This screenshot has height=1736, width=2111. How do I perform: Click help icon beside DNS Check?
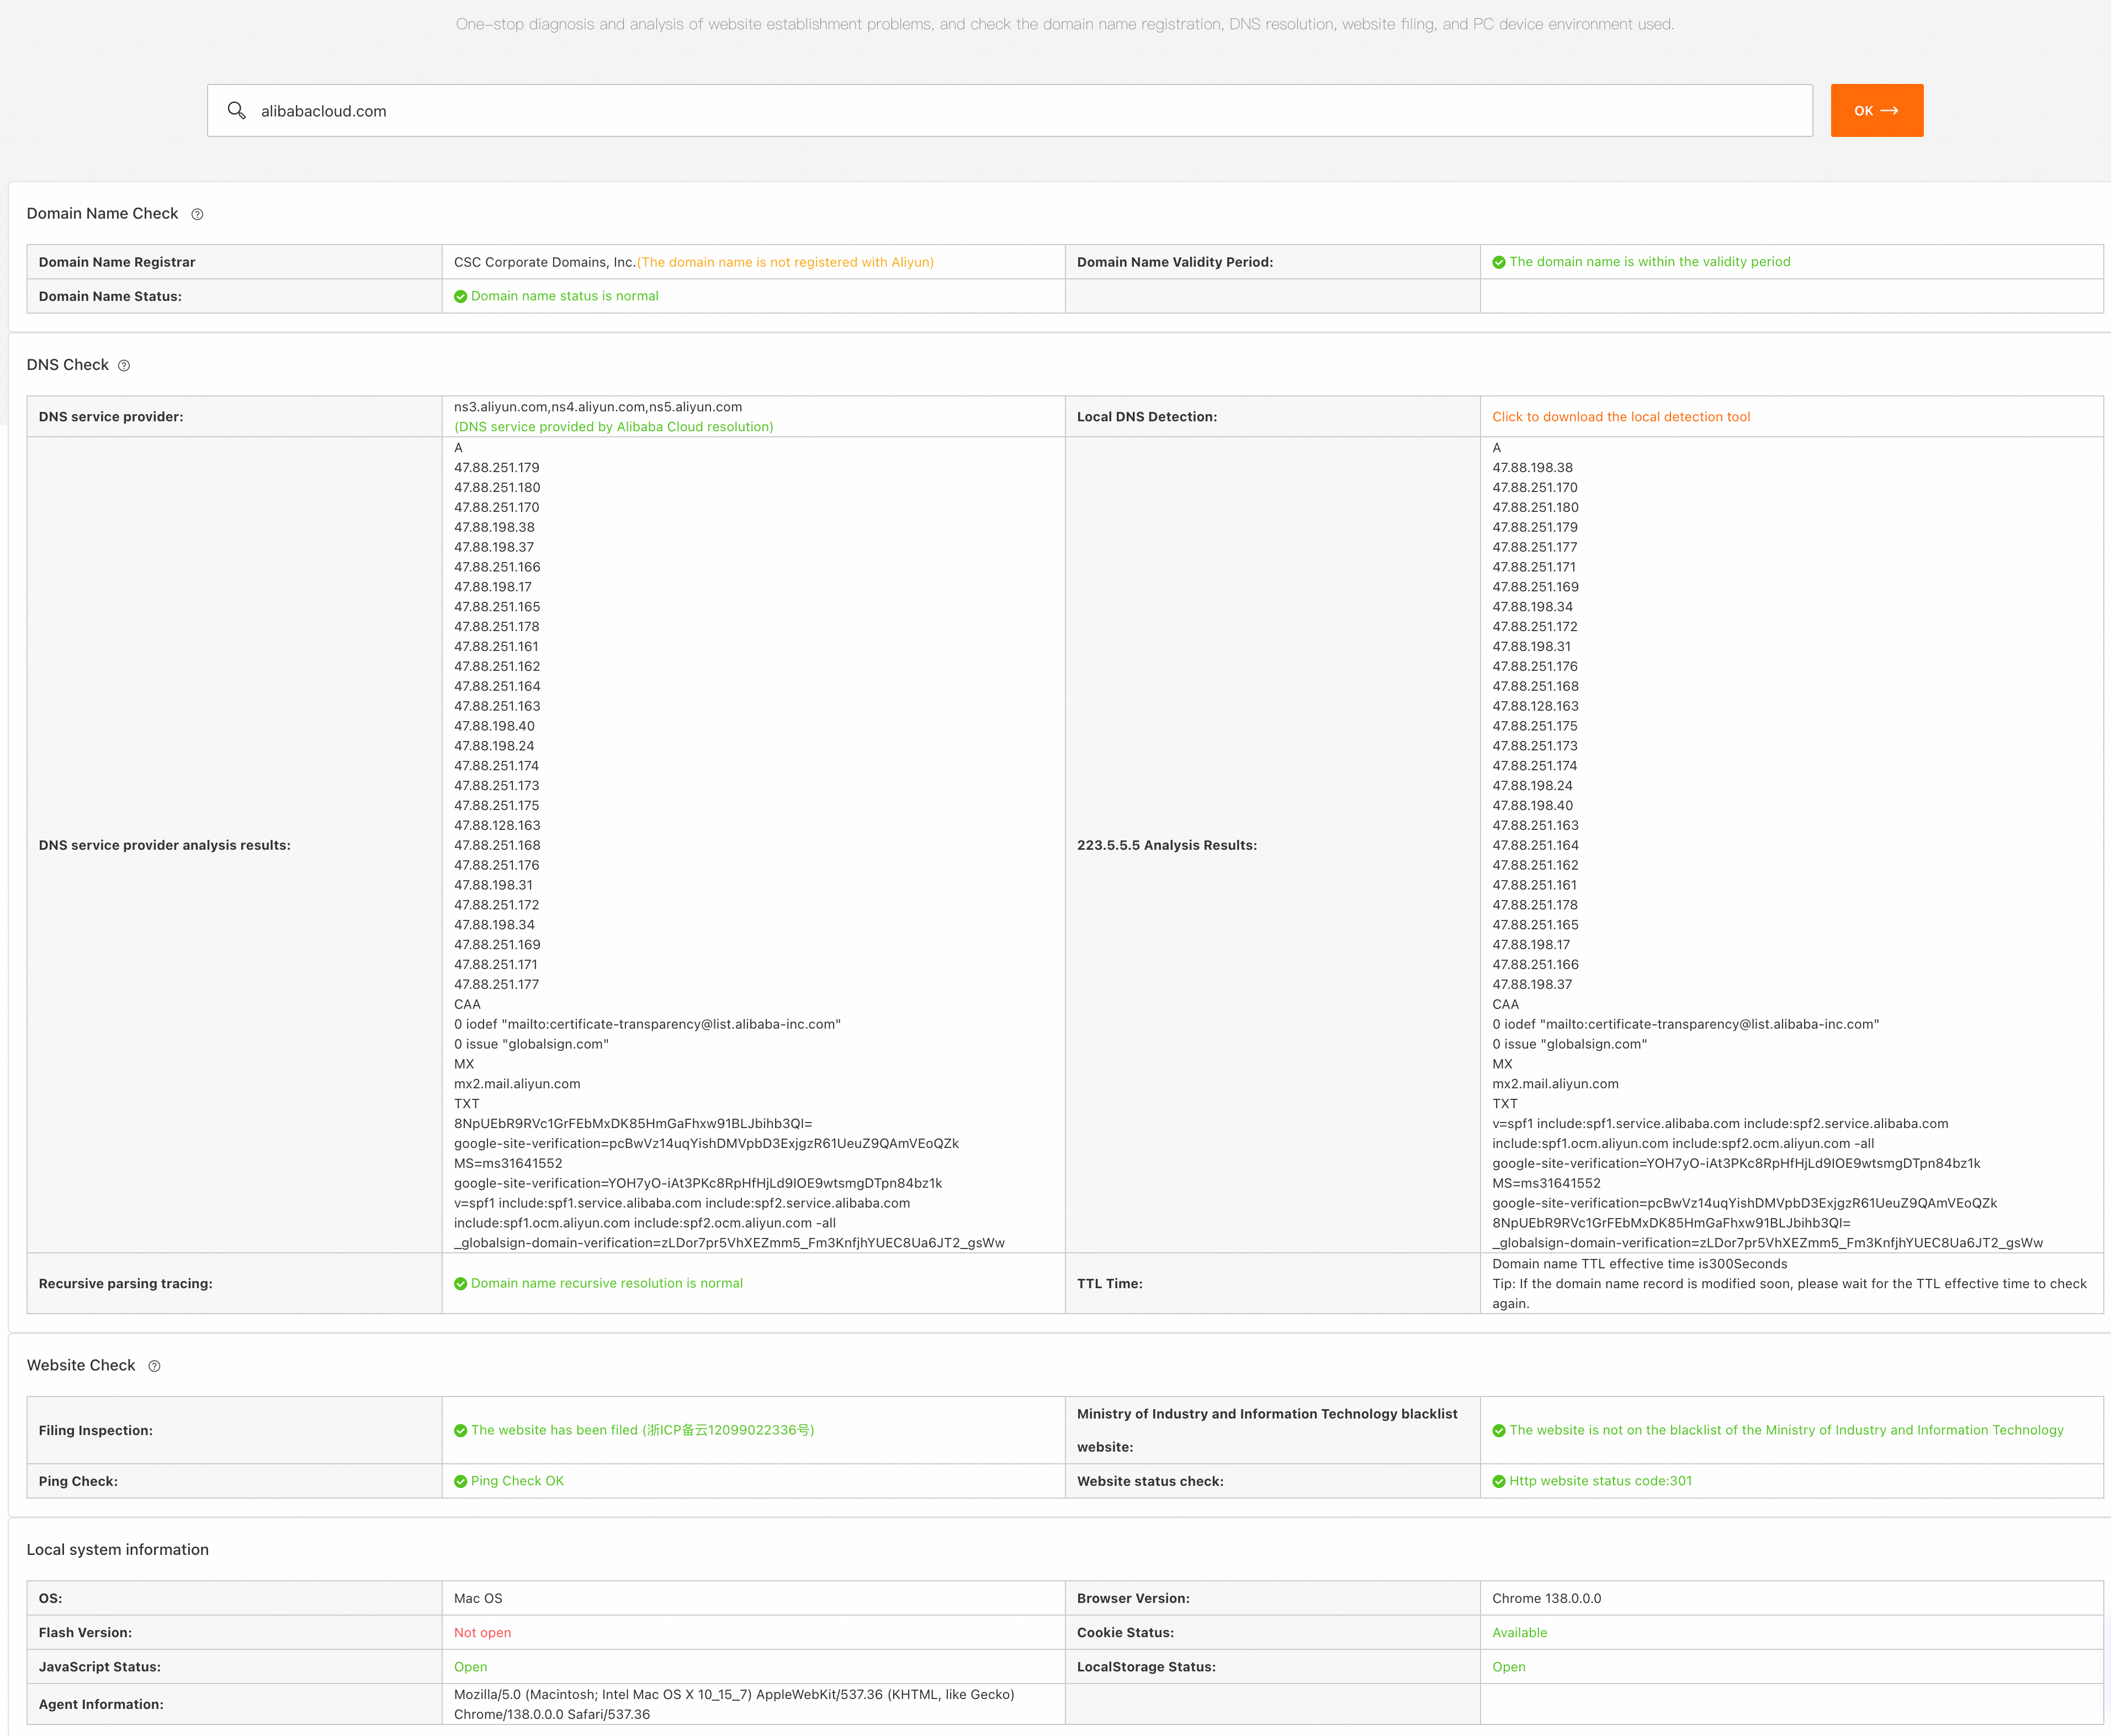[124, 366]
